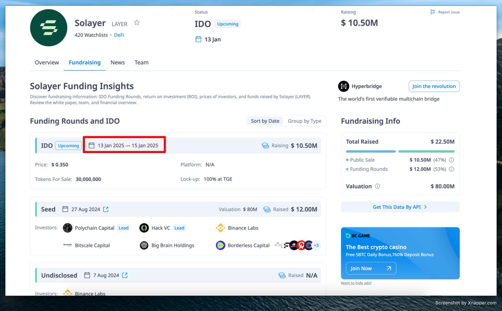
Task: Select Sort by Date toggle
Action: tap(265, 121)
